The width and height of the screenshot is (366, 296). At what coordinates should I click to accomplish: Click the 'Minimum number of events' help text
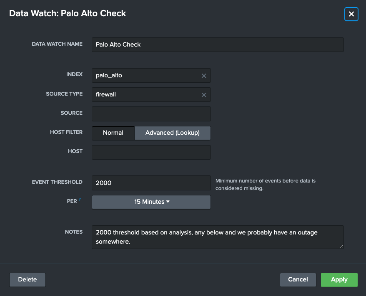tap(266, 185)
